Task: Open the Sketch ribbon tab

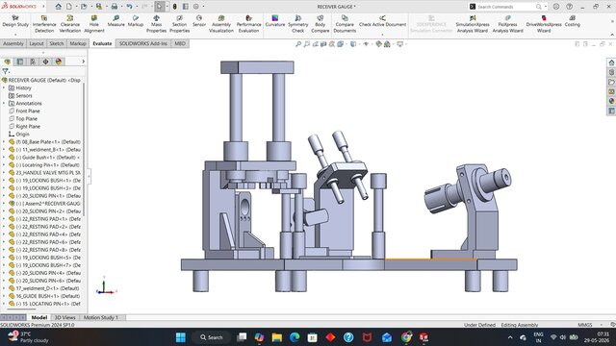Action: tap(56, 43)
